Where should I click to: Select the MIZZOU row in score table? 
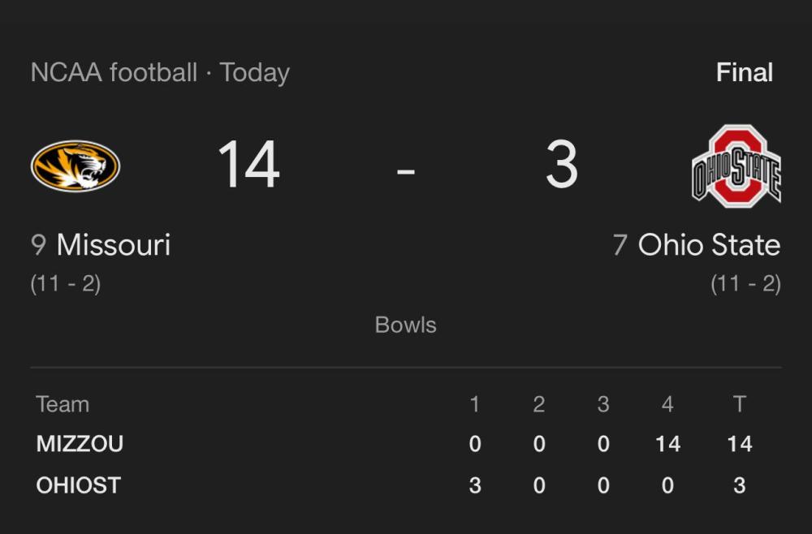pos(406,444)
